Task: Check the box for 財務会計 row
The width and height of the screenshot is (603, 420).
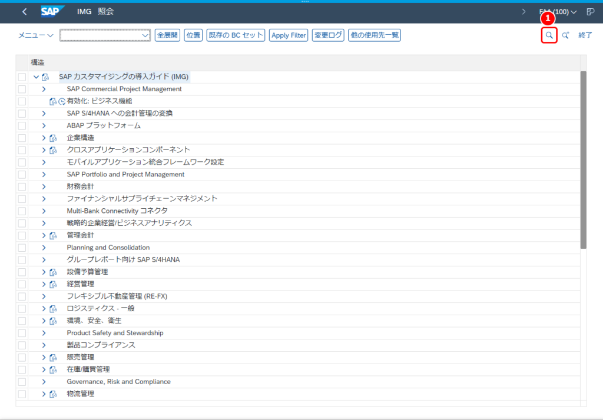Action: [x=22, y=186]
